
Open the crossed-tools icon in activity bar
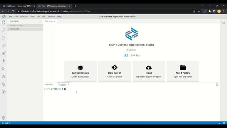[4, 76]
